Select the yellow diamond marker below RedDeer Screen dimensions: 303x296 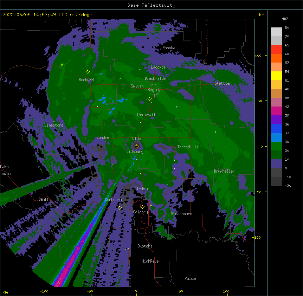point(149,98)
